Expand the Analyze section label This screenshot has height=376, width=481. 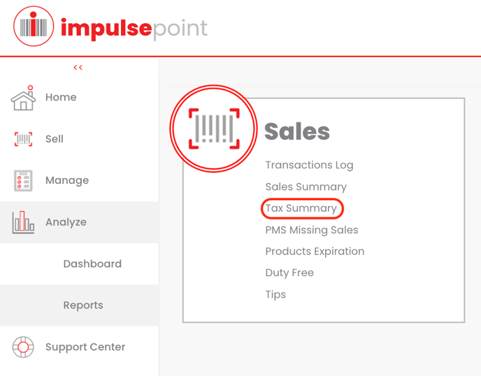(66, 222)
